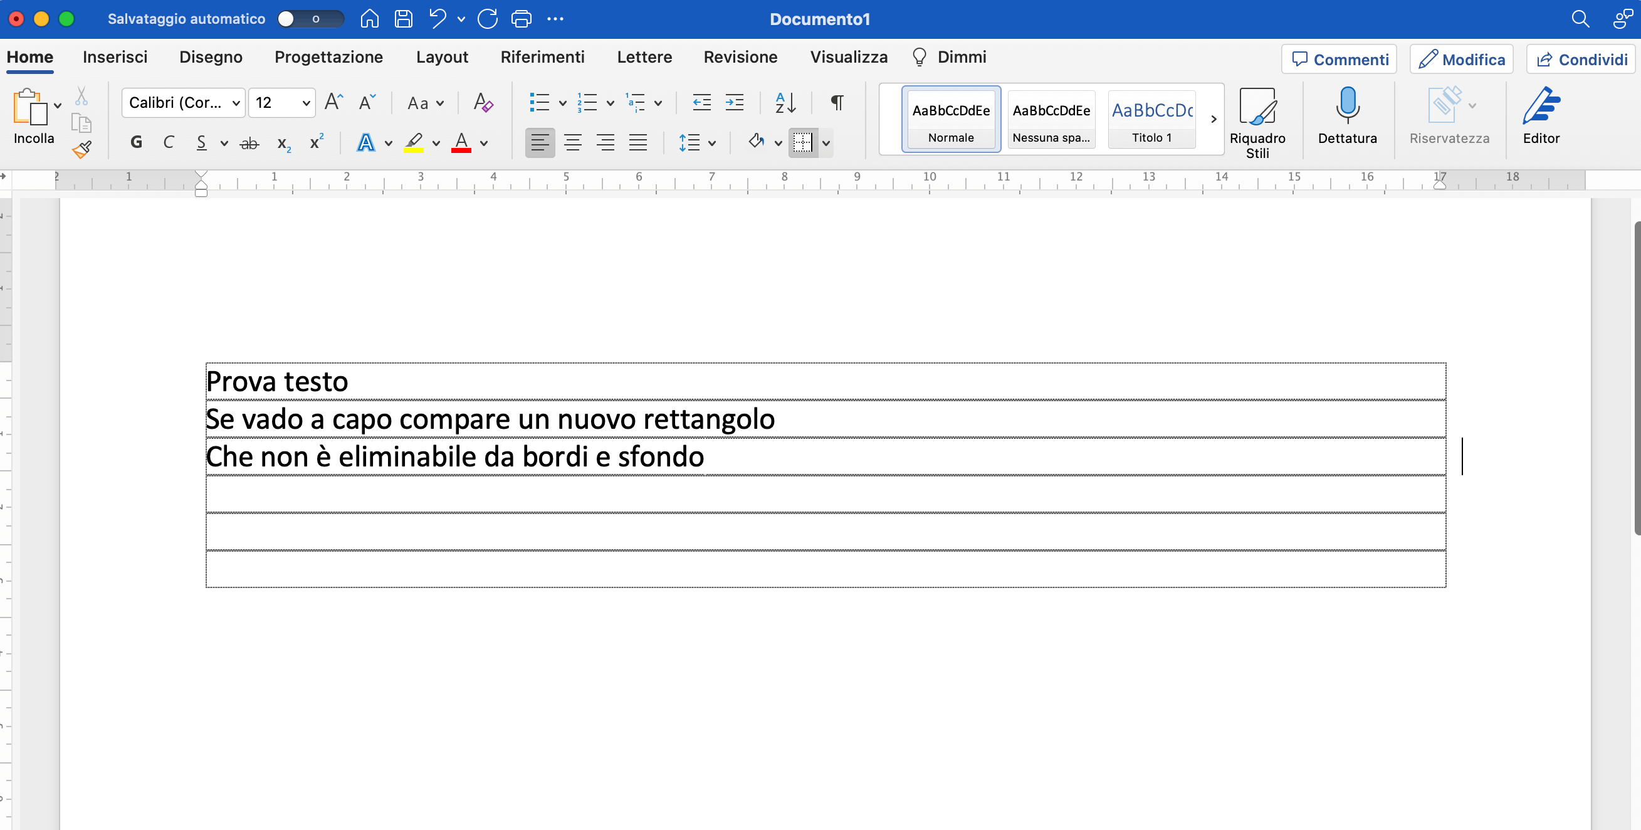Open the Layout ribbon tab
The height and width of the screenshot is (830, 1641).
click(x=442, y=57)
